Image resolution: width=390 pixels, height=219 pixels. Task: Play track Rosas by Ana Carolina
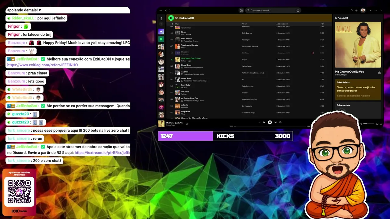tap(249, 33)
